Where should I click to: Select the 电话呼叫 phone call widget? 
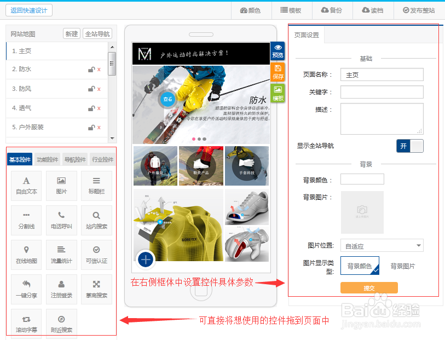click(x=61, y=220)
